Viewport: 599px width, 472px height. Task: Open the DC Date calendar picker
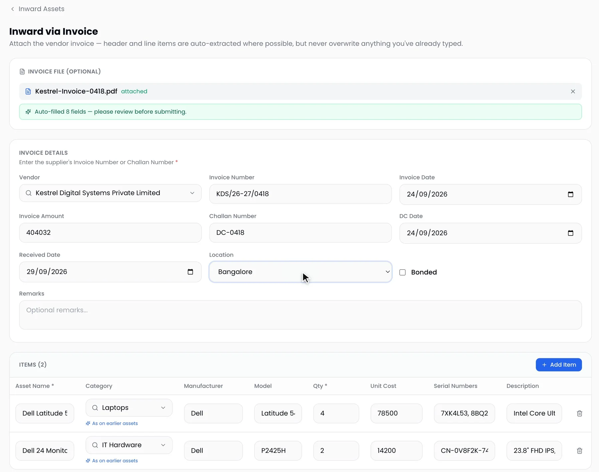click(570, 233)
